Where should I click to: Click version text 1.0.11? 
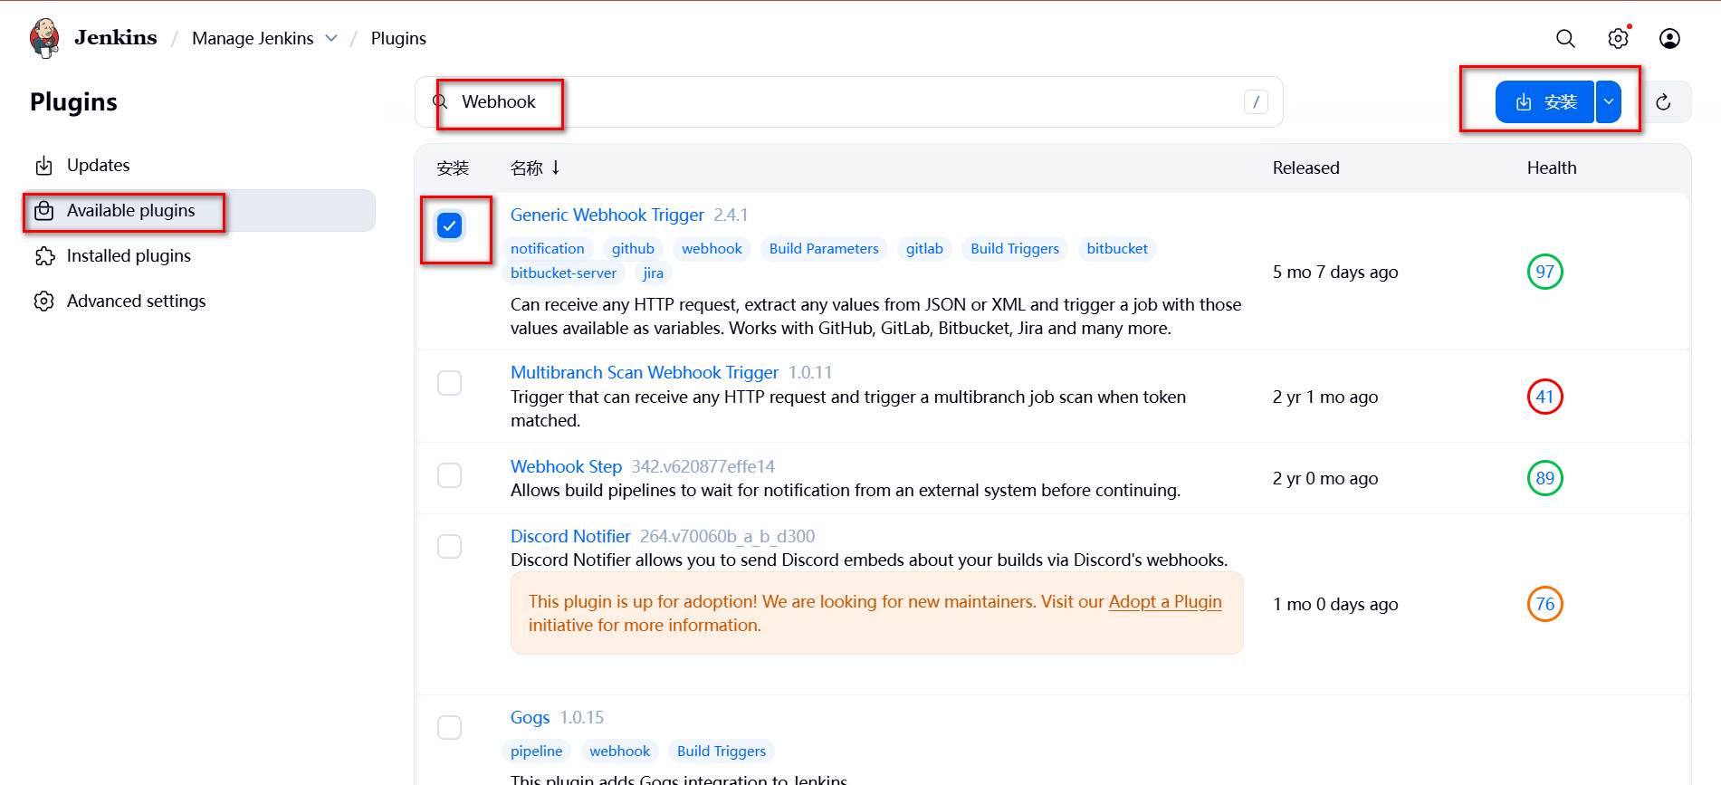810,372
